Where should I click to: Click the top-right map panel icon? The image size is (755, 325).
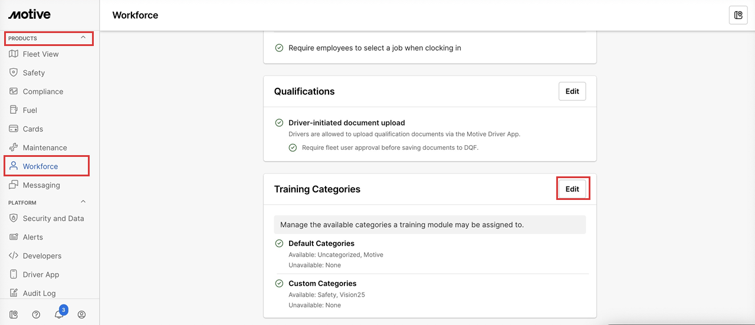click(738, 15)
